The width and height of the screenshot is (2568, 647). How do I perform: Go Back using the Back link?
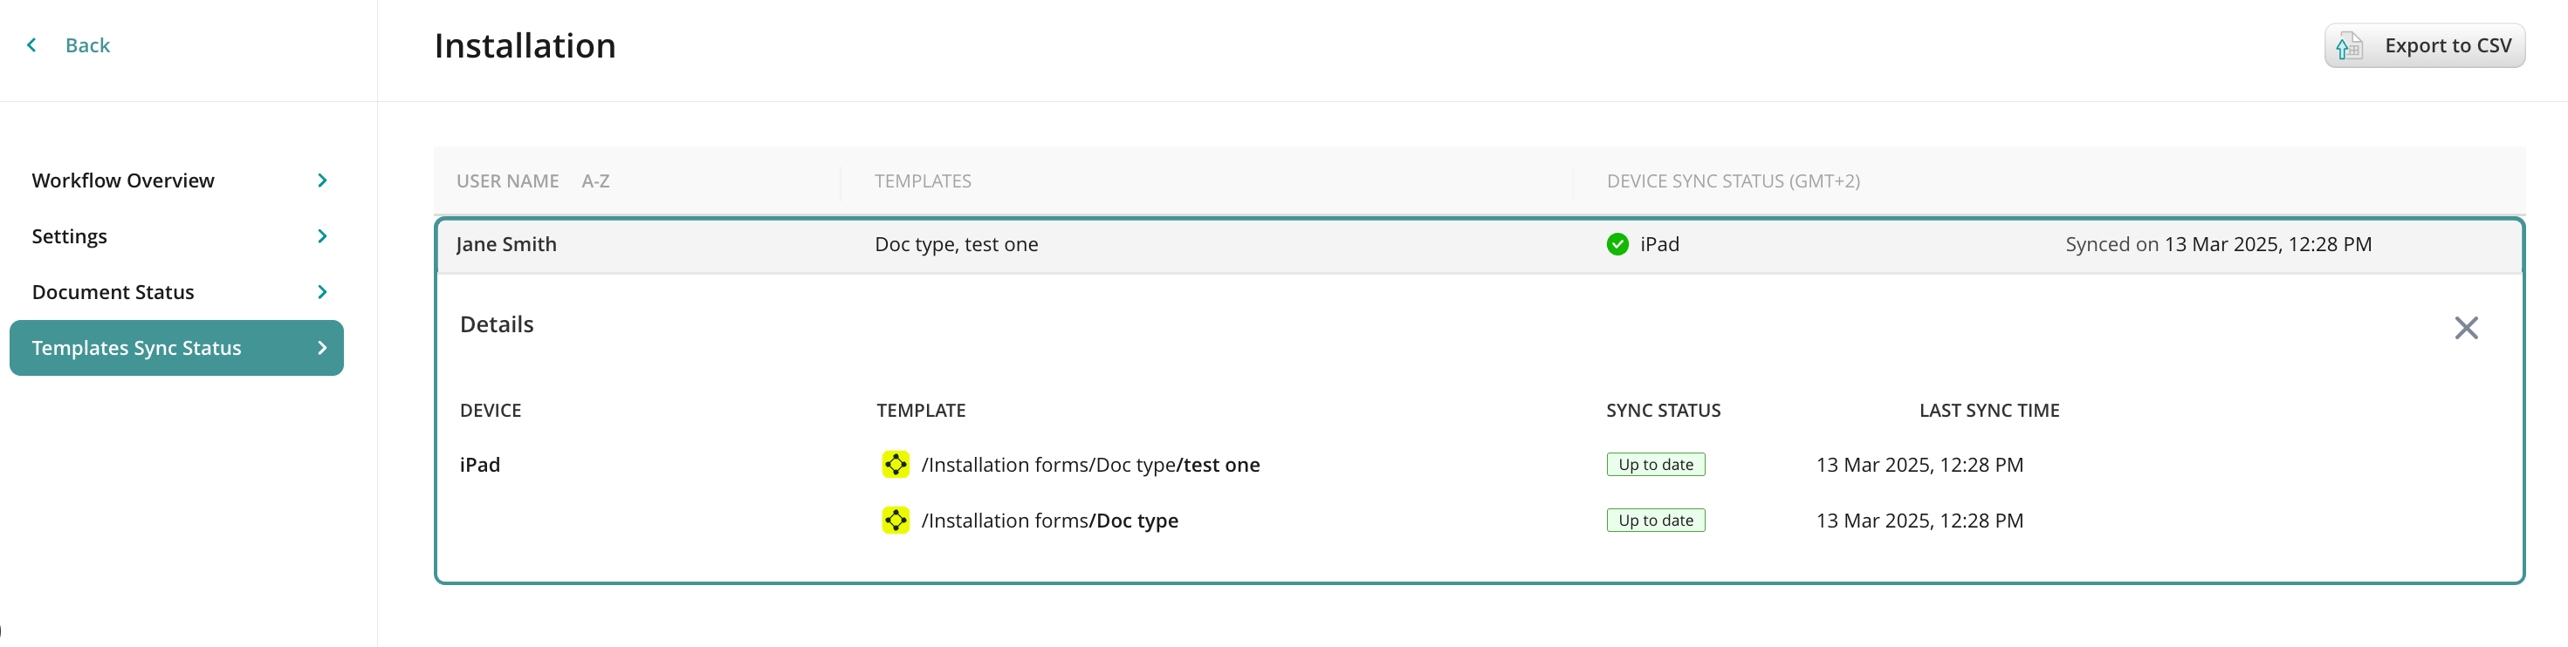tap(88, 44)
